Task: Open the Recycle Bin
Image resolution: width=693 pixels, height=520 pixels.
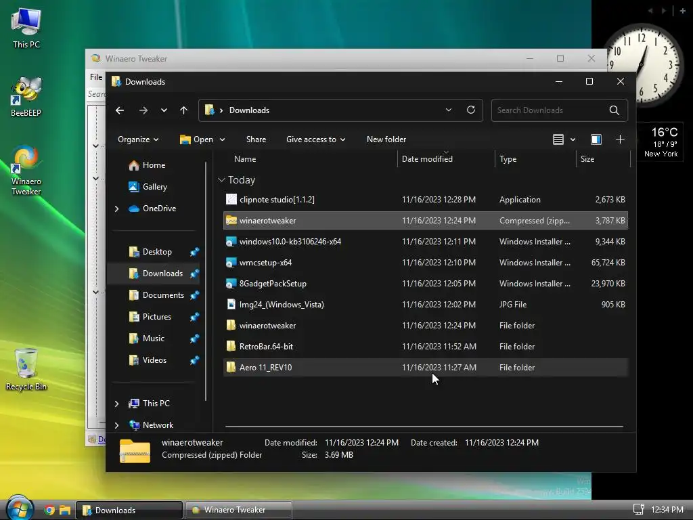Action: pyautogui.click(x=26, y=370)
